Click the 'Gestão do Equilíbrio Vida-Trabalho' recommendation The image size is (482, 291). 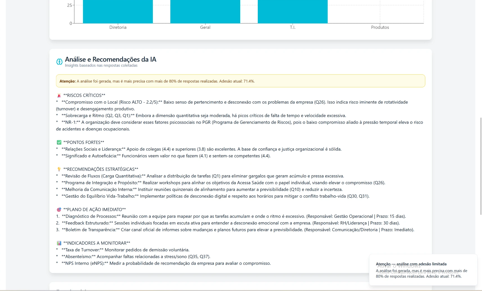(213, 196)
